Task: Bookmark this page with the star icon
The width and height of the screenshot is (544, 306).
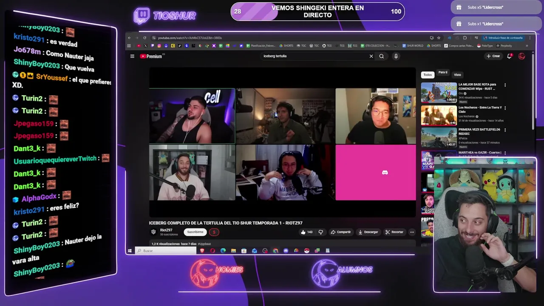Action: coord(439,38)
